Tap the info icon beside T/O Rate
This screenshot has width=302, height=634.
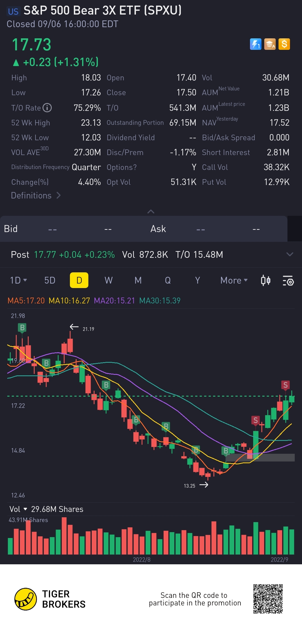click(x=47, y=108)
